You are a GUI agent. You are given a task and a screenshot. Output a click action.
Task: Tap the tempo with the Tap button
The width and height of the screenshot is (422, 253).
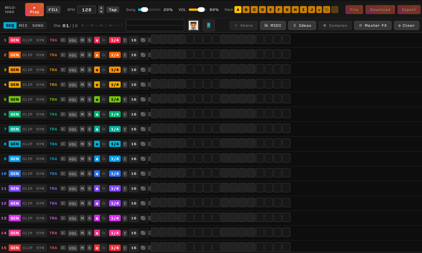[x=113, y=10]
